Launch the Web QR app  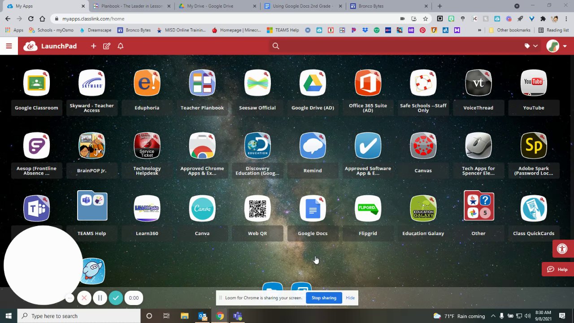(x=257, y=208)
